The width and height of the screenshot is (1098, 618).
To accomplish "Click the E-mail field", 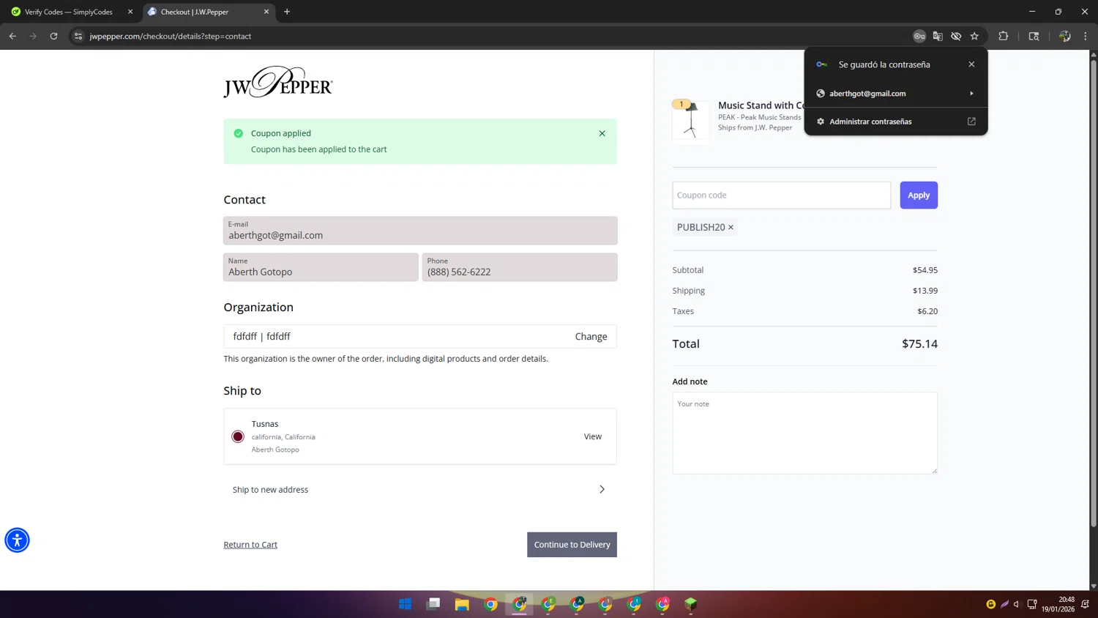I will pyautogui.click(x=420, y=231).
